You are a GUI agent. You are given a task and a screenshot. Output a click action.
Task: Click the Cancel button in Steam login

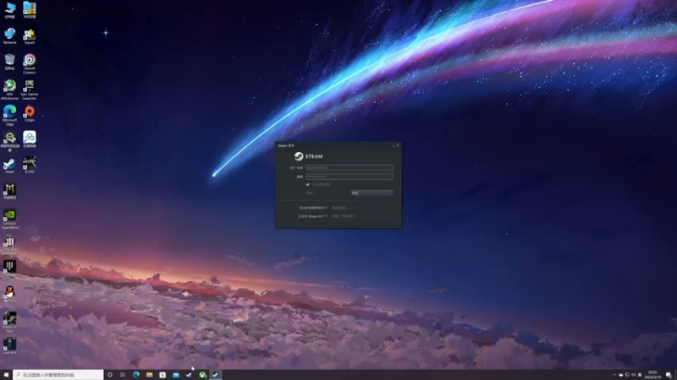click(x=372, y=193)
